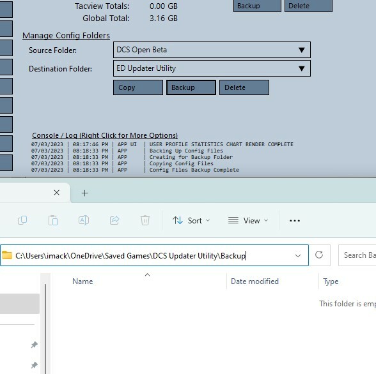
Task: Click Delete button under Manage Config Folders
Action: [x=244, y=87]
